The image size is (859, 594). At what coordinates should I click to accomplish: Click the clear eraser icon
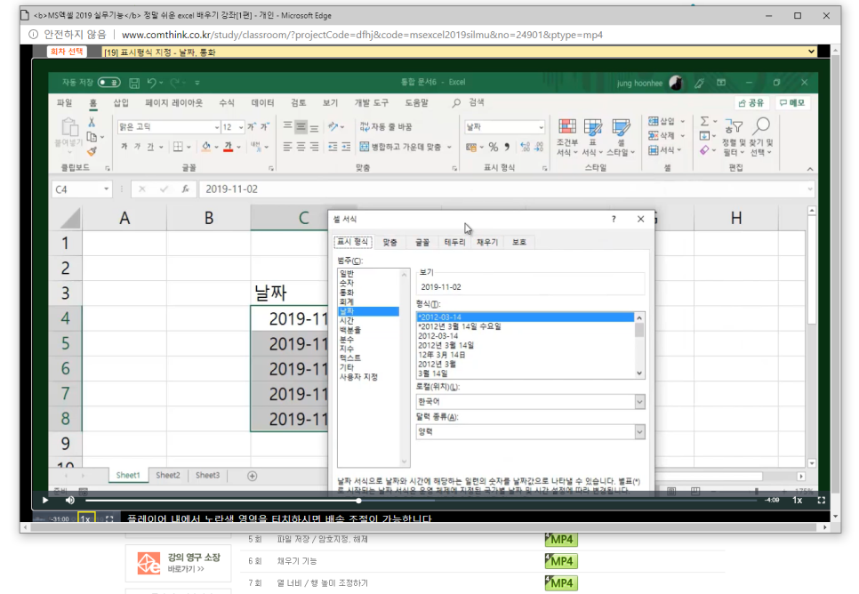(704, 150)
